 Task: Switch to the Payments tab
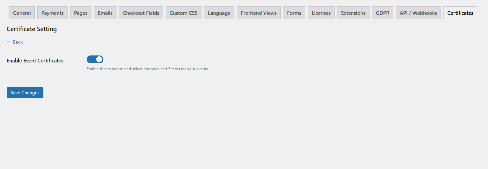pyautogui.click(x=52, y=13)
